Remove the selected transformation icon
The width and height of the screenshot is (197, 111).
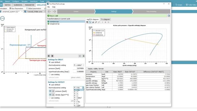(x=52, y=56)
